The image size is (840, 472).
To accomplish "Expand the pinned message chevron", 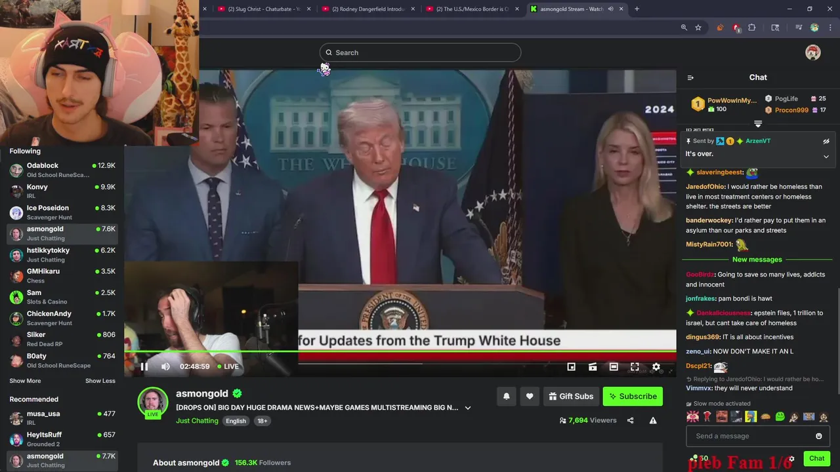I will pos(826,156).
